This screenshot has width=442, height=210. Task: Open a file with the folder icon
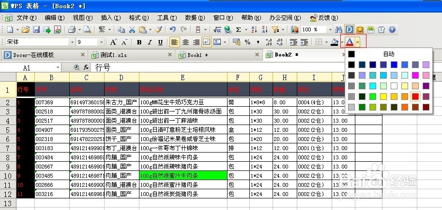tap(26, 29)
